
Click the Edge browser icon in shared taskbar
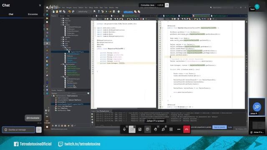click(47, 15)
